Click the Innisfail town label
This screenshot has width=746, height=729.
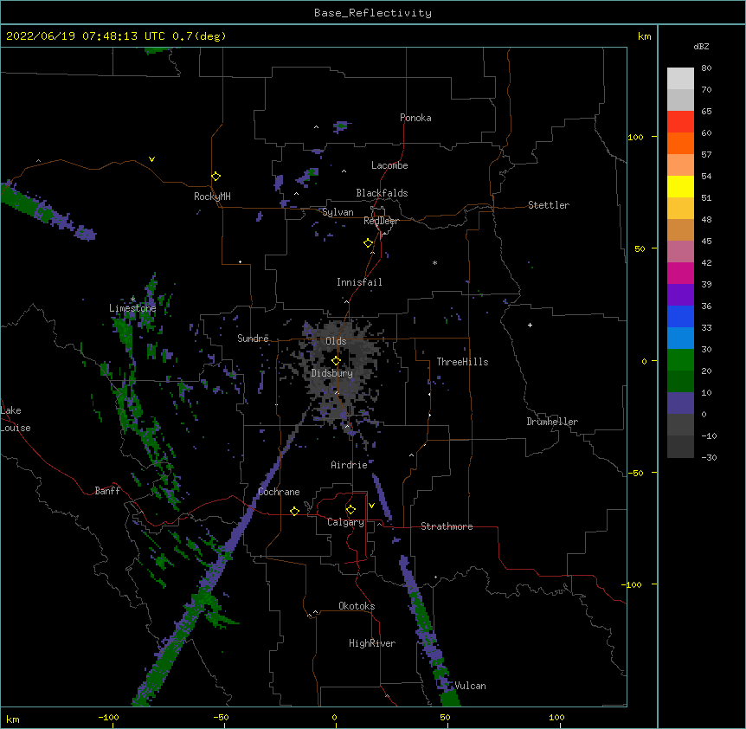(359, 282)
